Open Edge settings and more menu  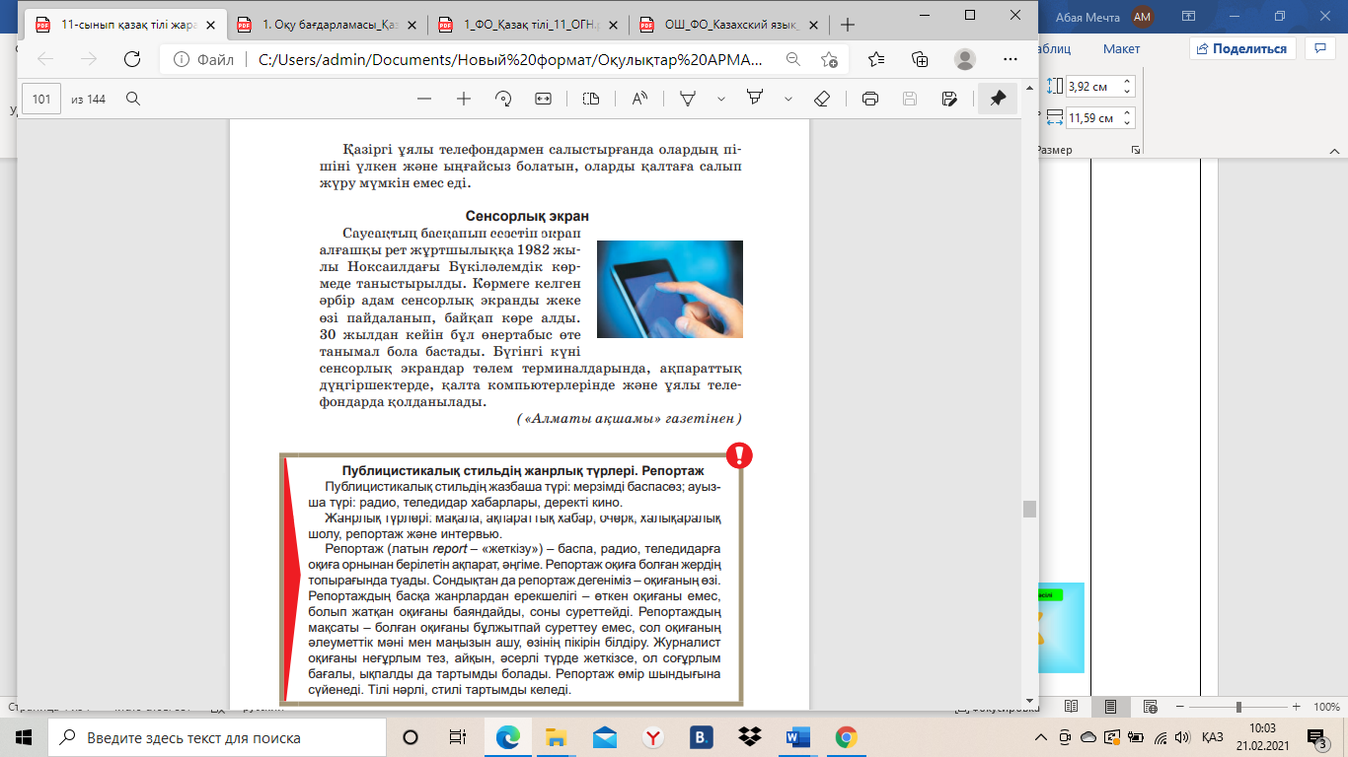pyautogui.click(x=1010, y=58)
